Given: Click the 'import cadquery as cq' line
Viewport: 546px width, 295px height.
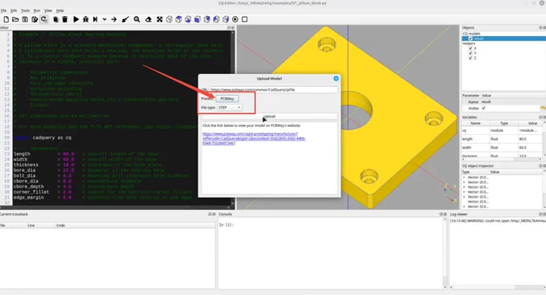Looking at the screenshot, I should coord(43,137).
